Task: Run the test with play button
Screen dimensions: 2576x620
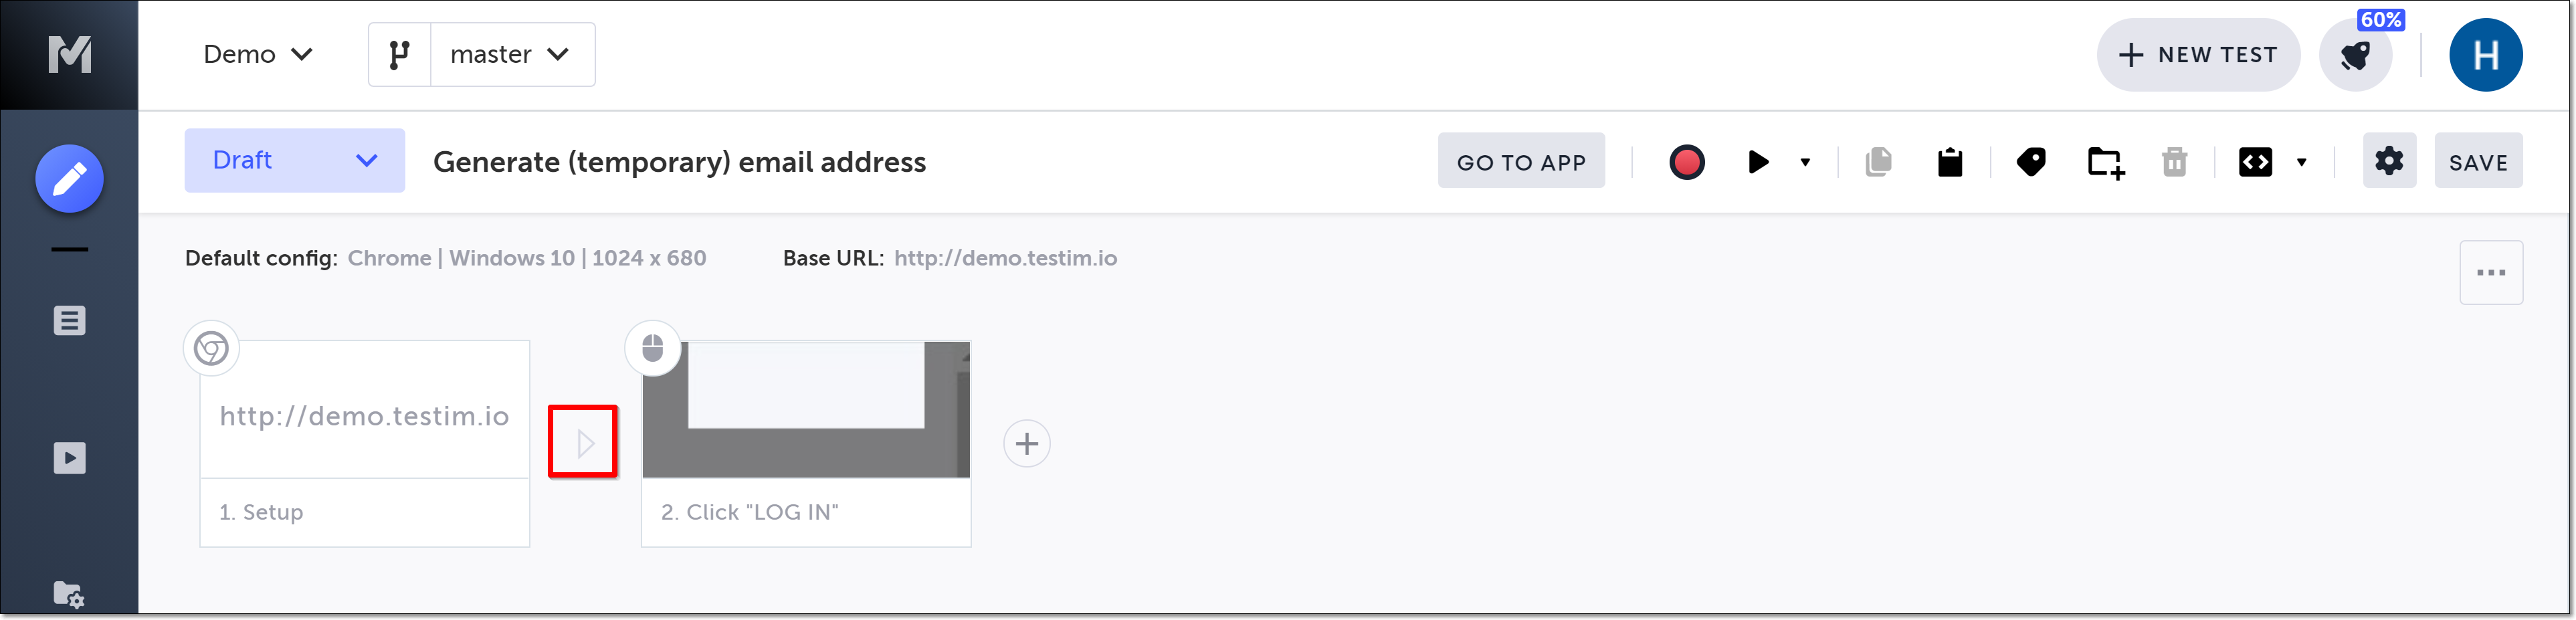Action: click(1757, 162)
